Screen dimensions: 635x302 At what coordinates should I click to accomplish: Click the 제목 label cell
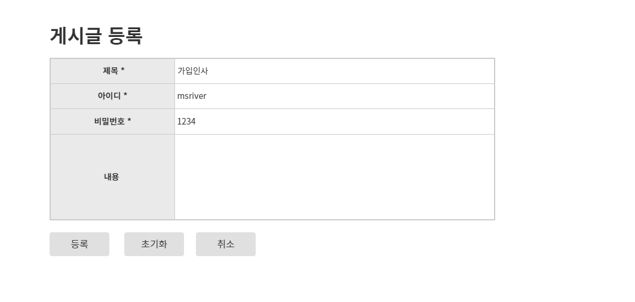click(112, 71)
